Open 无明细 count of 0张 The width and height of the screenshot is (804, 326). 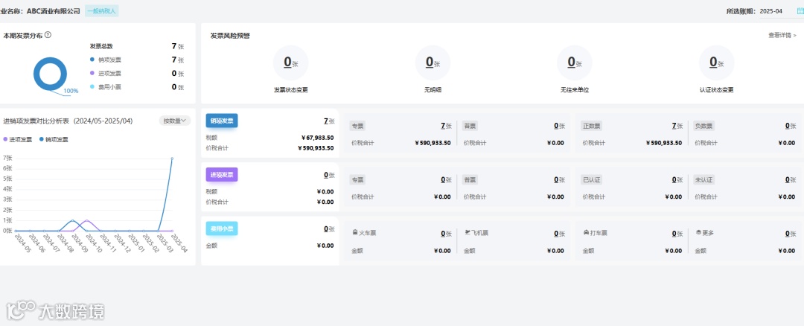tap(433, 63)
